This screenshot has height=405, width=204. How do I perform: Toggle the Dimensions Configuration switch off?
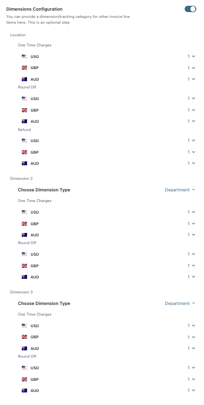190,9
